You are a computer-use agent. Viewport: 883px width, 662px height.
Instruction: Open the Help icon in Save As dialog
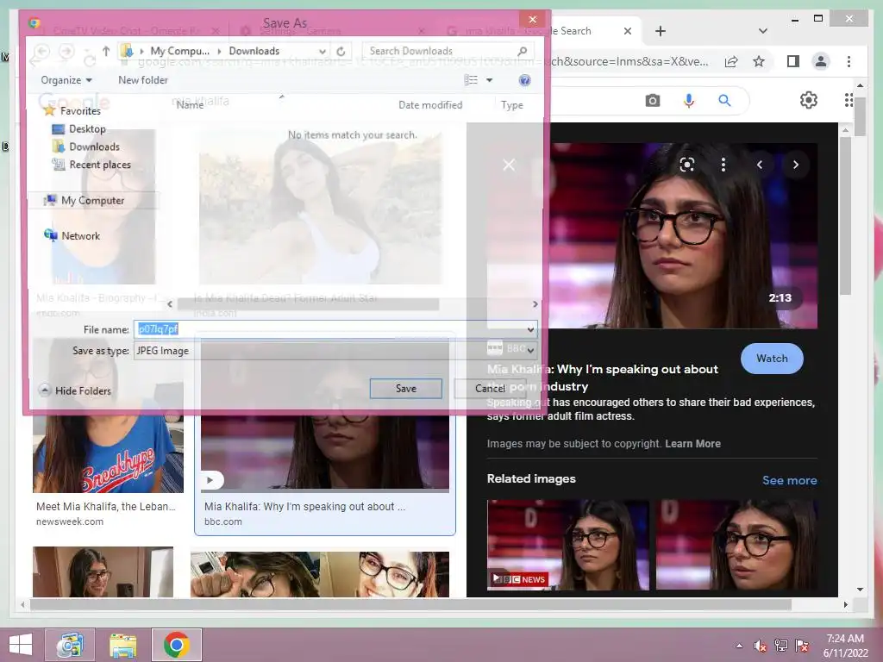point(524,80)
